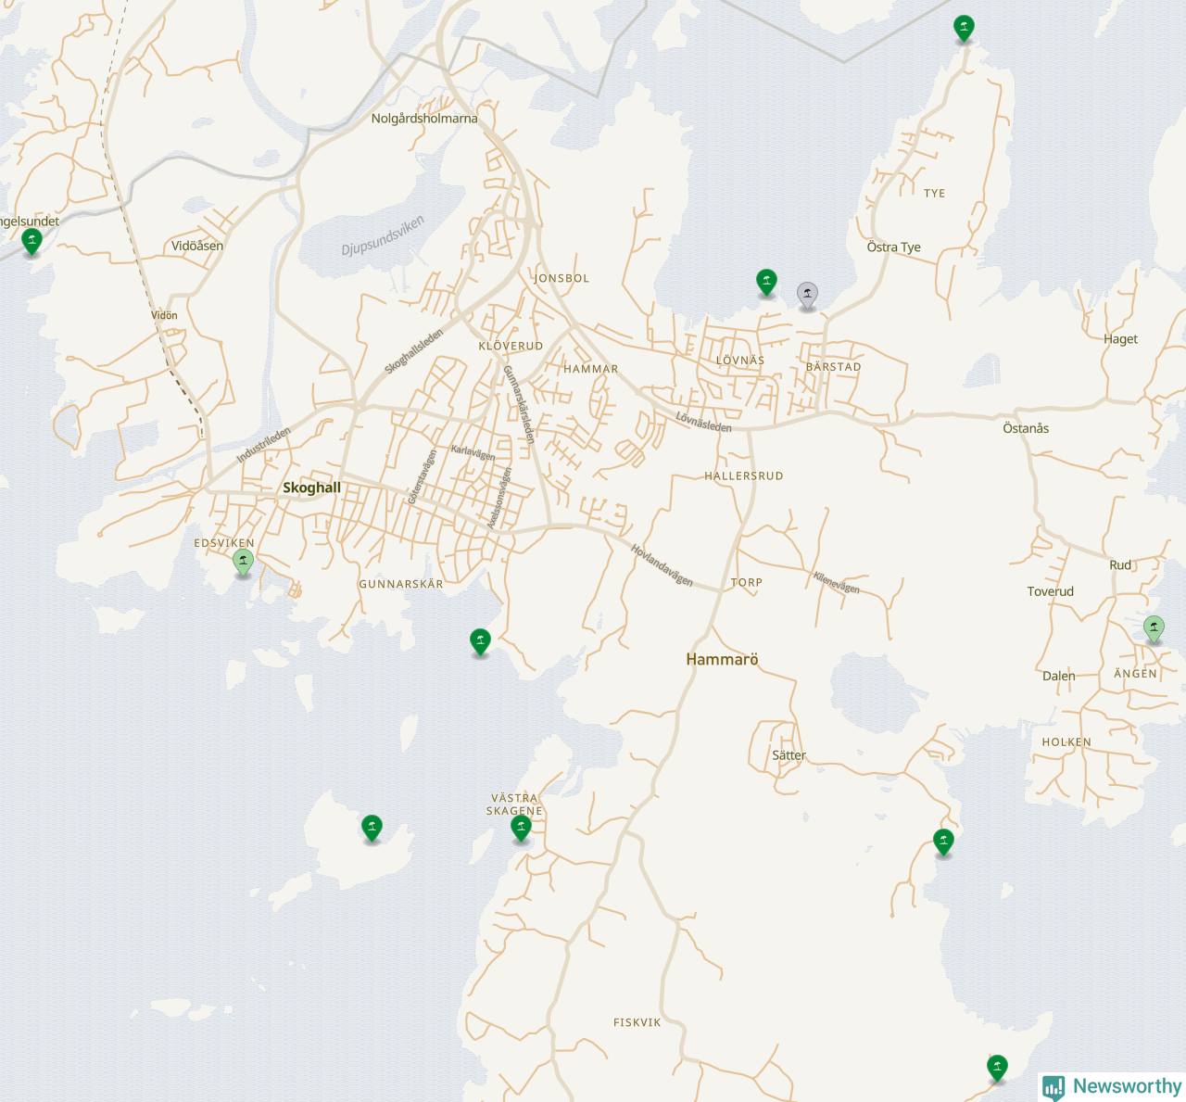Select the beach marker at Västra Skagene

tap(521, 829)
